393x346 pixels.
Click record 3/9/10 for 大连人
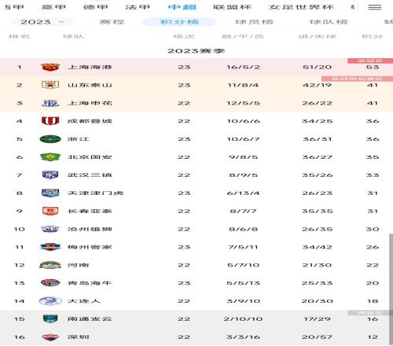[243, 301]
